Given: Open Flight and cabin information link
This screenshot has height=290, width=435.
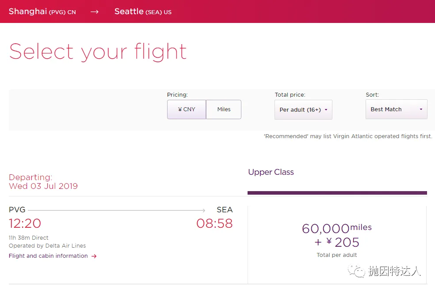Looking at the screenshot, I should (48, 256).
